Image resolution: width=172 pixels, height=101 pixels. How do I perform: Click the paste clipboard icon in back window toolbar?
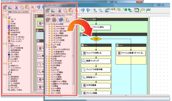coord(27,7)
